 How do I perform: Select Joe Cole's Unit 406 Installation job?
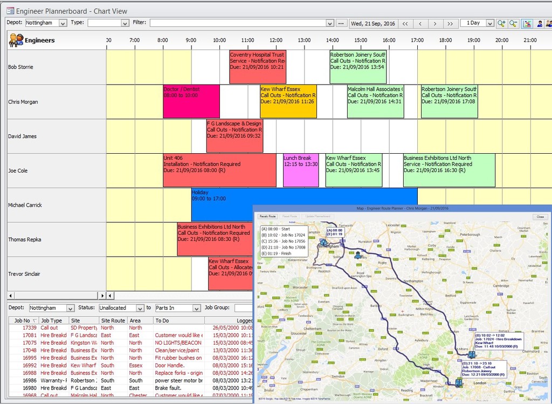click(x=220, y=170)
